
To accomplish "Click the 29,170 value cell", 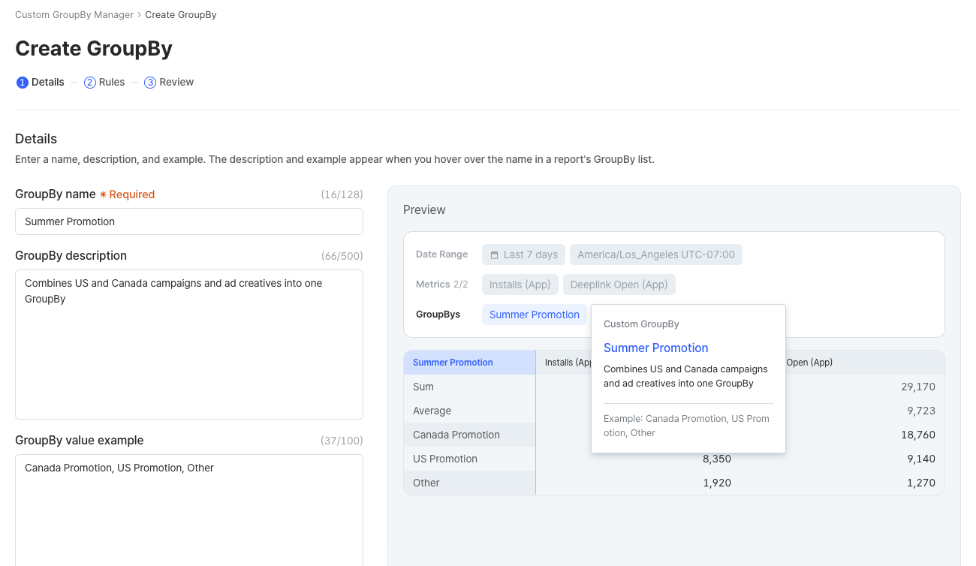I will pyautogui.click(x=918, y=387).
